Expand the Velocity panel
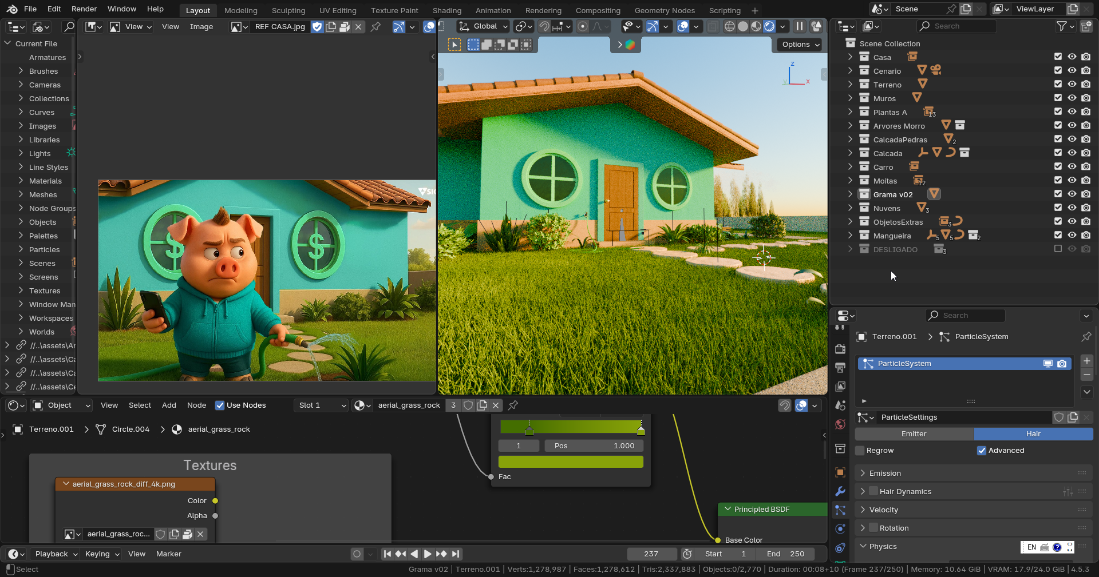1099x577 pixels. 863,510
